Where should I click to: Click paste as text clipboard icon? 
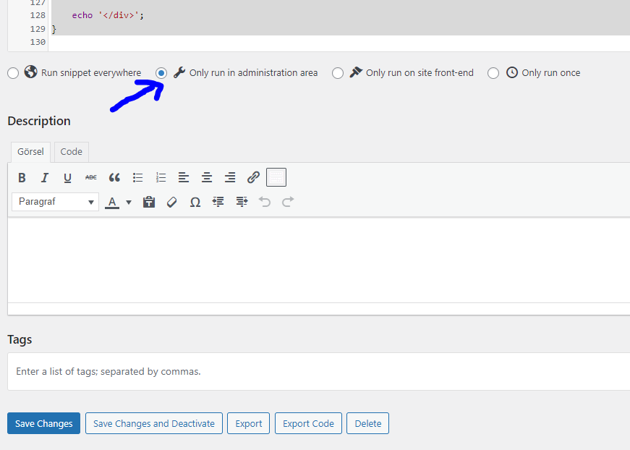(149, 202)
